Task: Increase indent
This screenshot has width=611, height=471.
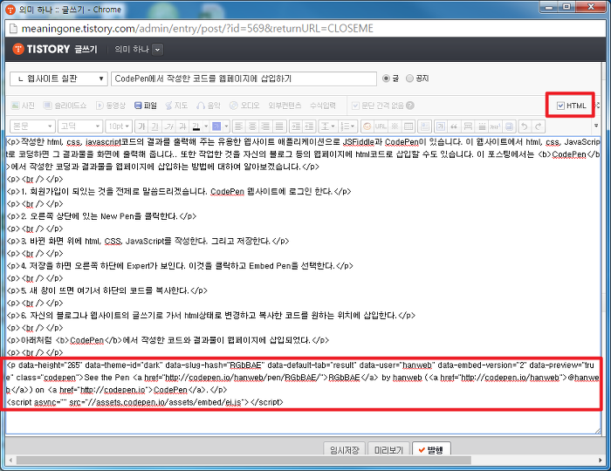Action: (x=296, y=126)
